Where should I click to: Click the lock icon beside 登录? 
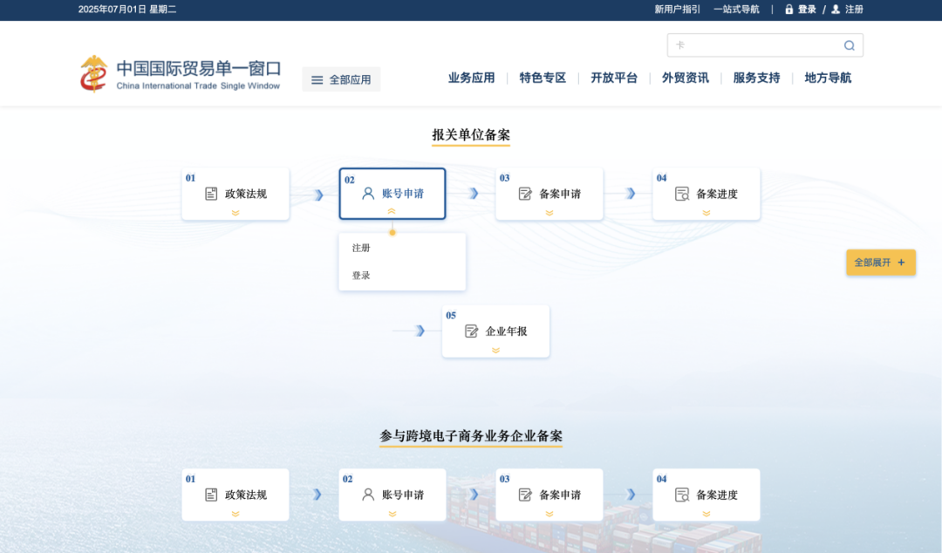point(788,9)
